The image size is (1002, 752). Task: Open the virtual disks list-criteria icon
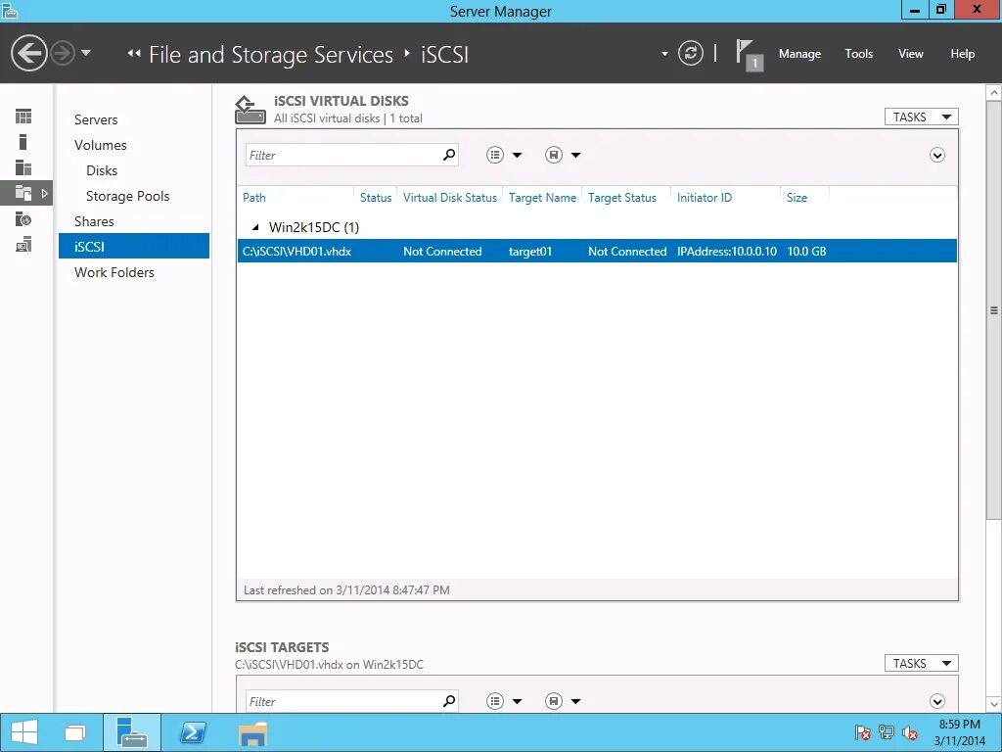[495, 155]
